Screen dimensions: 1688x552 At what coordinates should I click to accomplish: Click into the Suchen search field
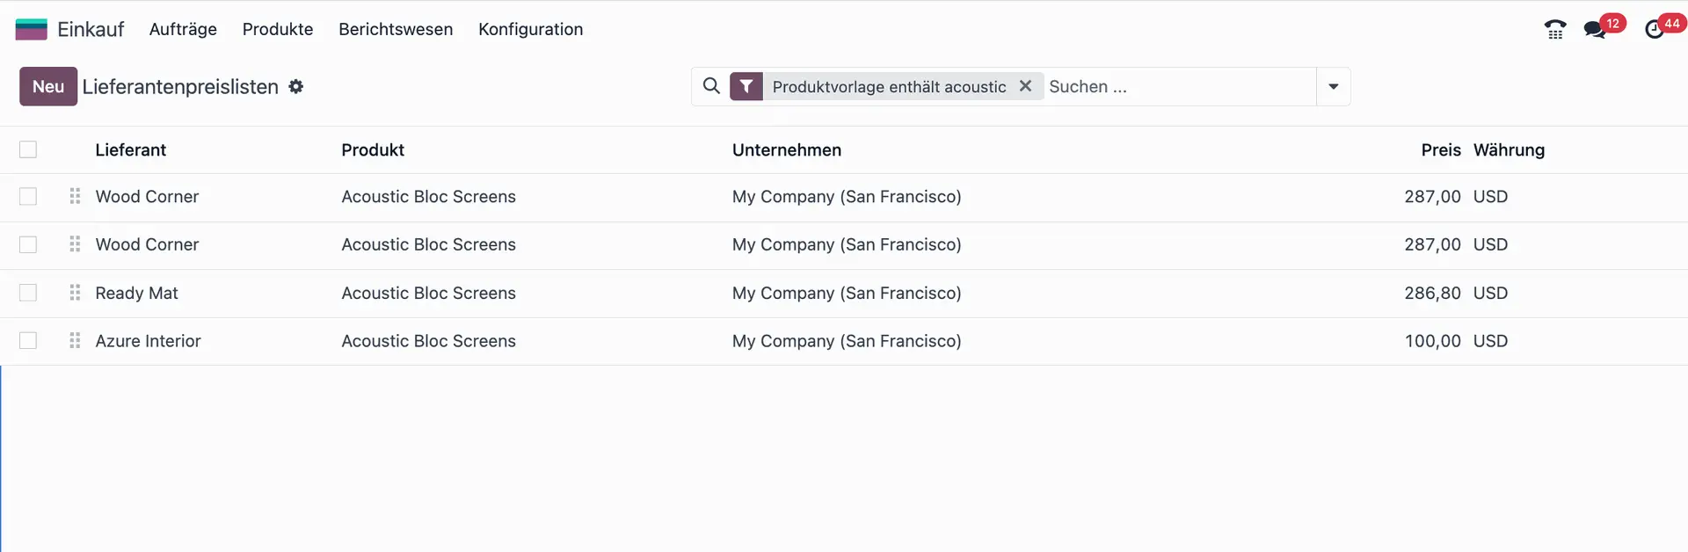tap(1178, 86)
